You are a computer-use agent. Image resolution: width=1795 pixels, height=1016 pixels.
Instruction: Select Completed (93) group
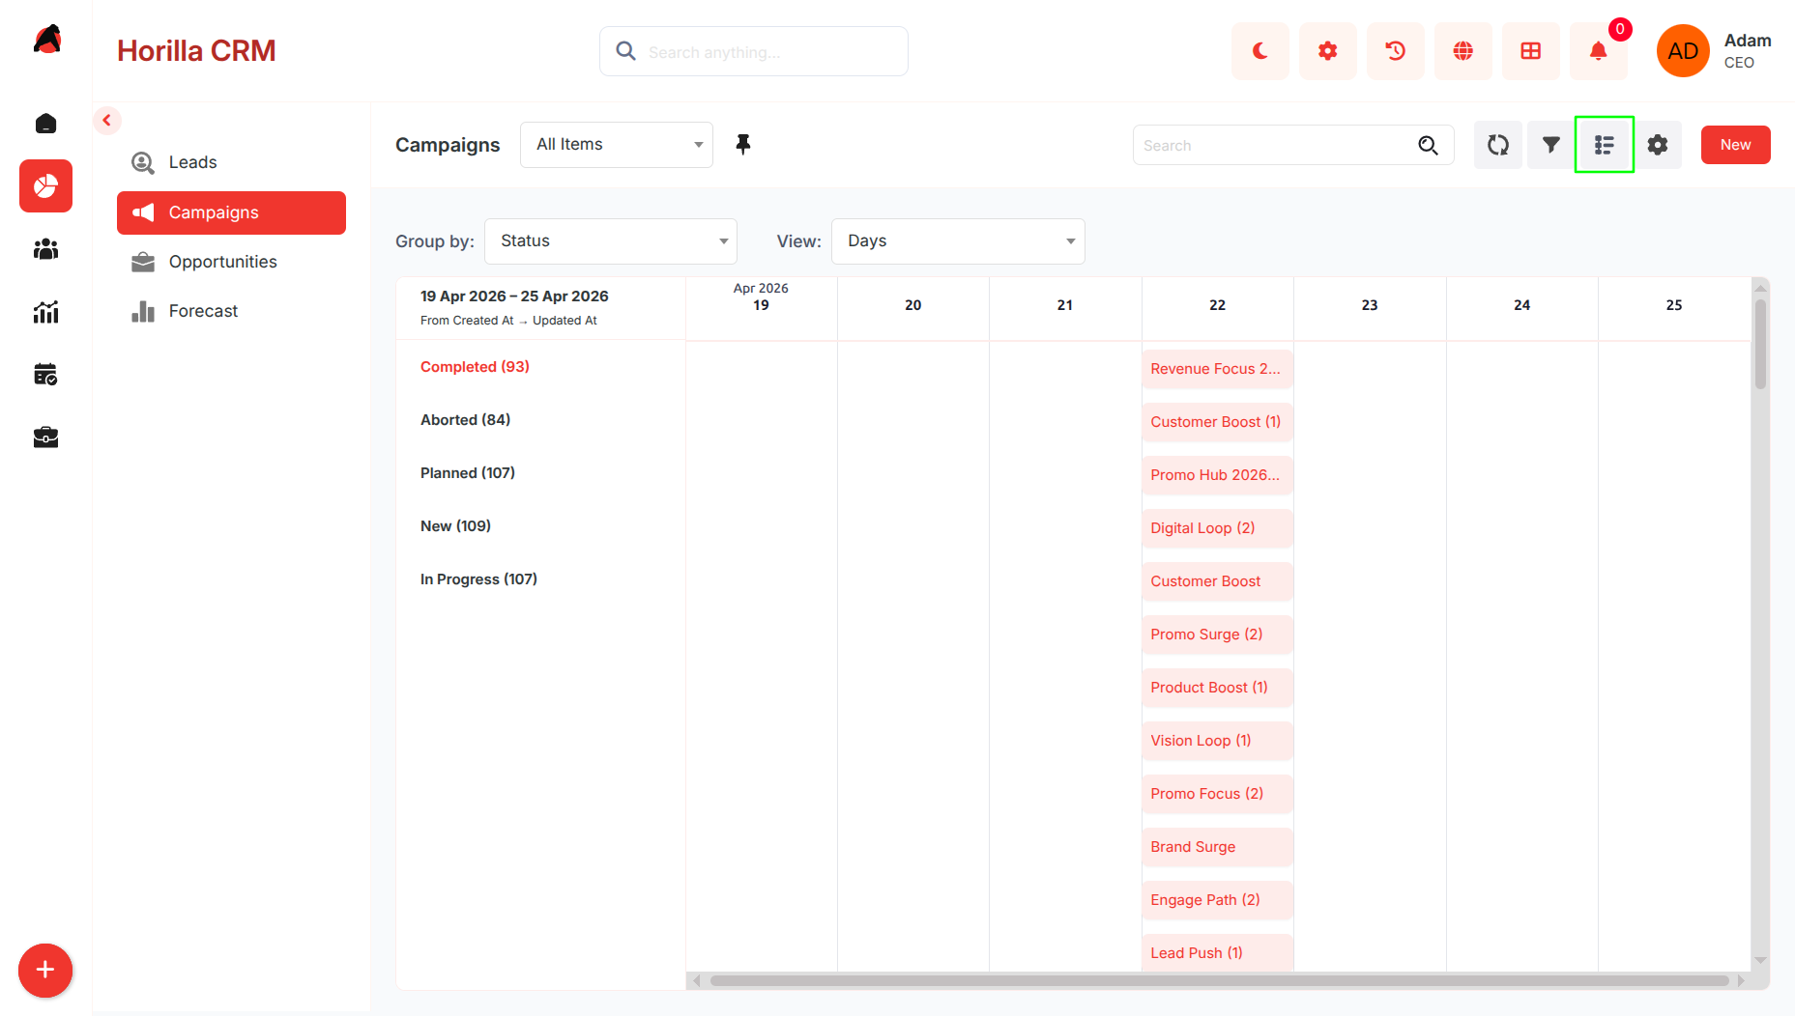pos(475,367)
